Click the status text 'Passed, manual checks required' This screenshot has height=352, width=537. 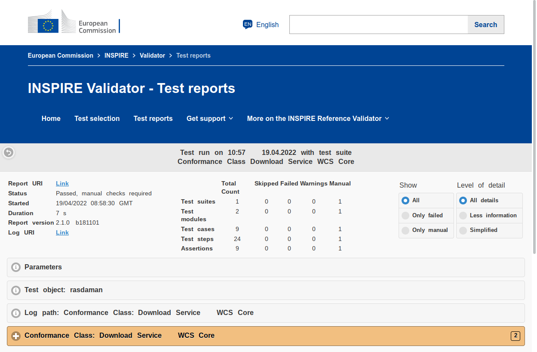click(x=104, y=193)
